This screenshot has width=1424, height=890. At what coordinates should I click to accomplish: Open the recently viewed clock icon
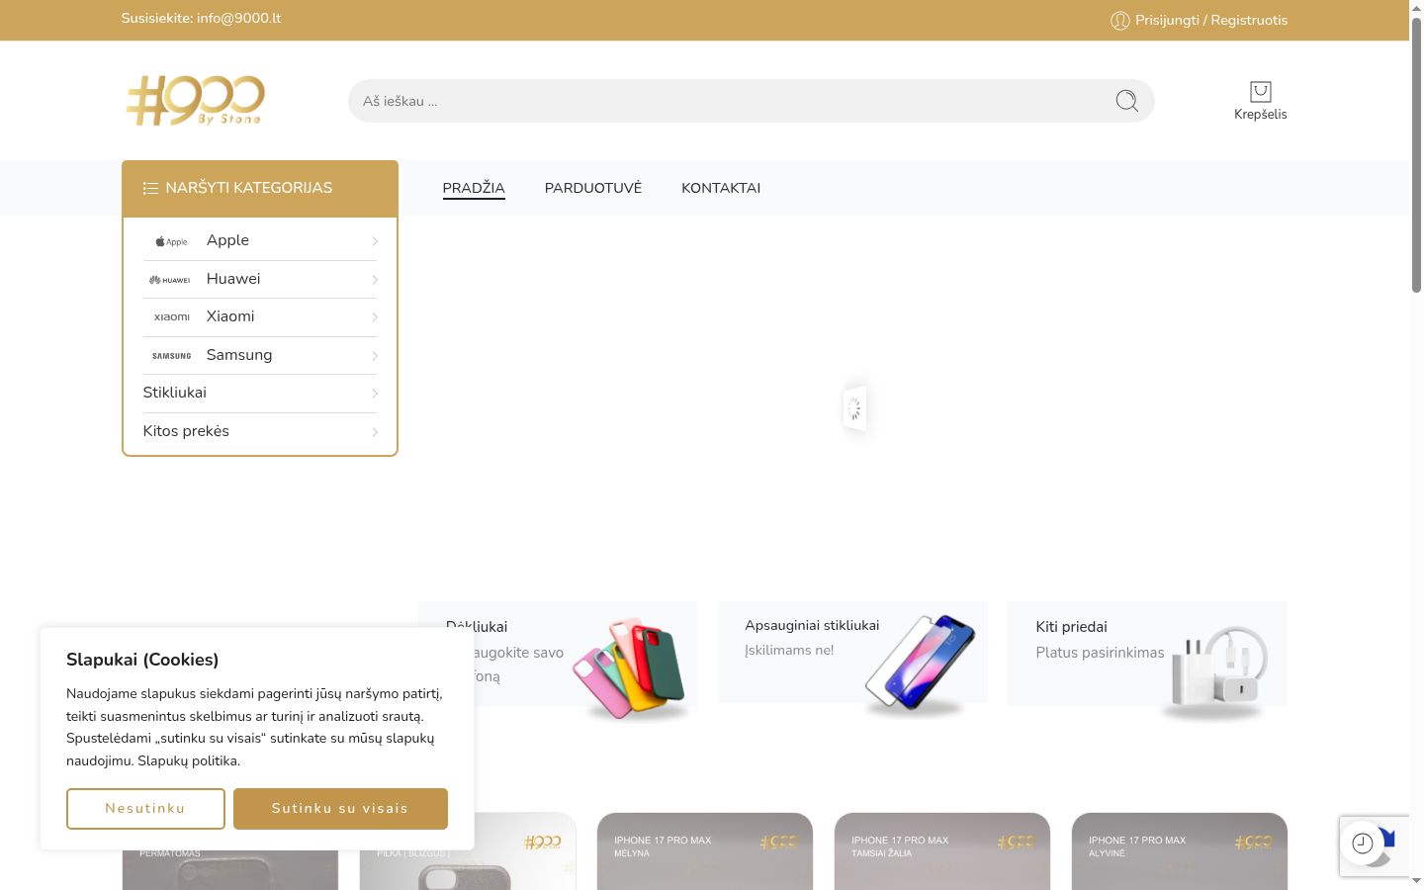(1362, 844)
